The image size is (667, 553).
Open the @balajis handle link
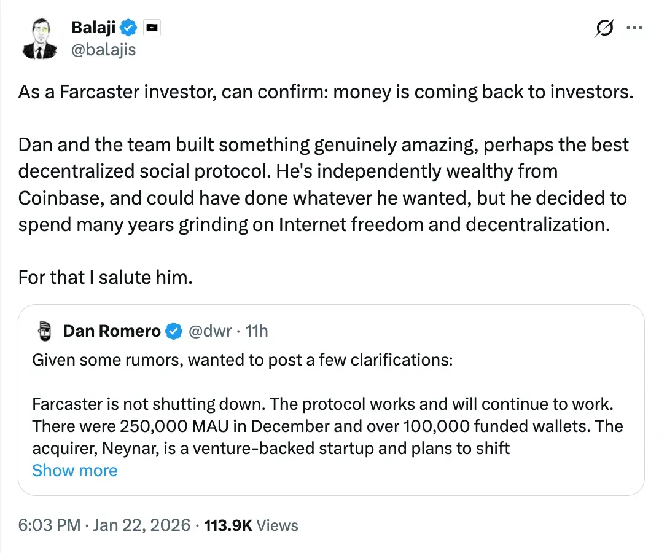[x=103, y=49]
